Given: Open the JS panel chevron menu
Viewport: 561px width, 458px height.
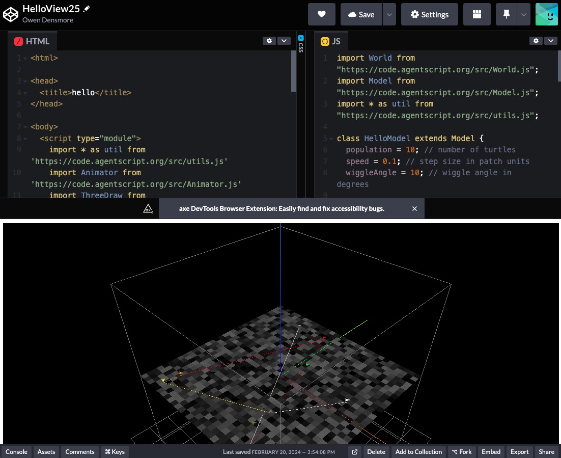Looking at the screenshot, I should pyautogui.click(x=550, y=41).
